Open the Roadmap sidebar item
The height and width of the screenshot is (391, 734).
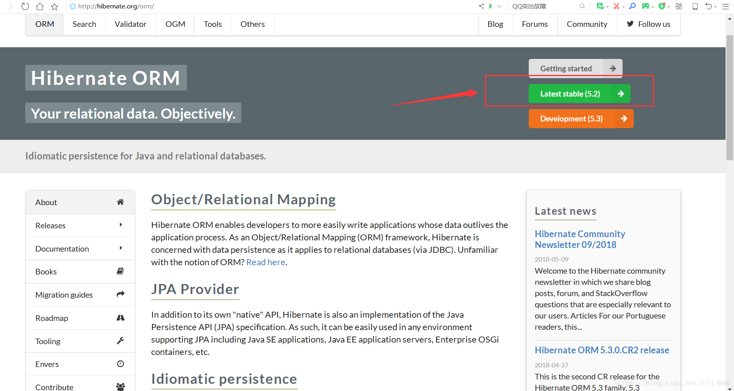[x=80, y=318]
